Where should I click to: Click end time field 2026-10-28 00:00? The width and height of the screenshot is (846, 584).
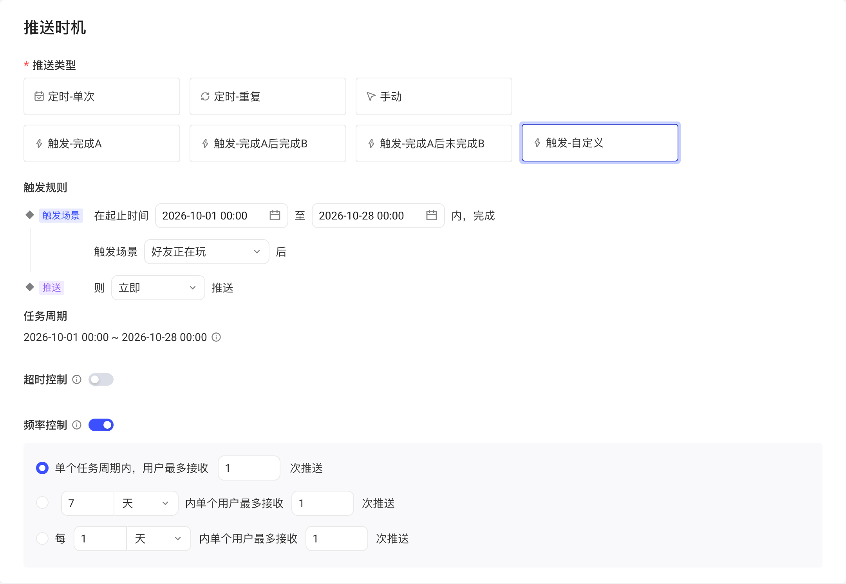[378, 216]
